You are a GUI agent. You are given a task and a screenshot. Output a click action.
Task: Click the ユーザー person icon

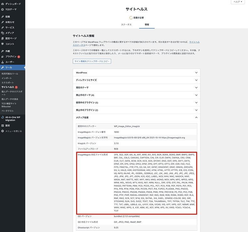3,62
